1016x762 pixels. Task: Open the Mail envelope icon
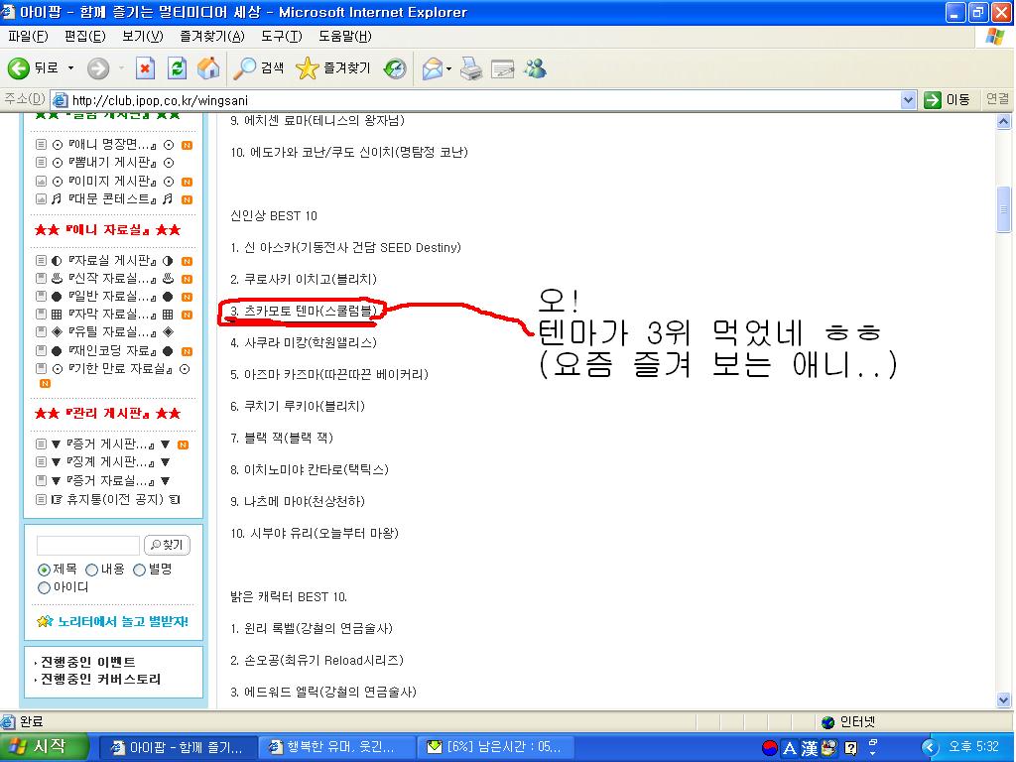433,68
